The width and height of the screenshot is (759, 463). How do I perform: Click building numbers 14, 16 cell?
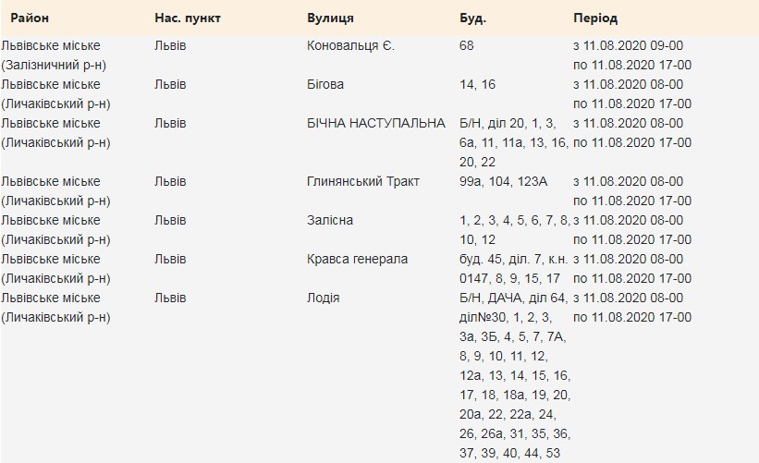(x=477, y=84)
